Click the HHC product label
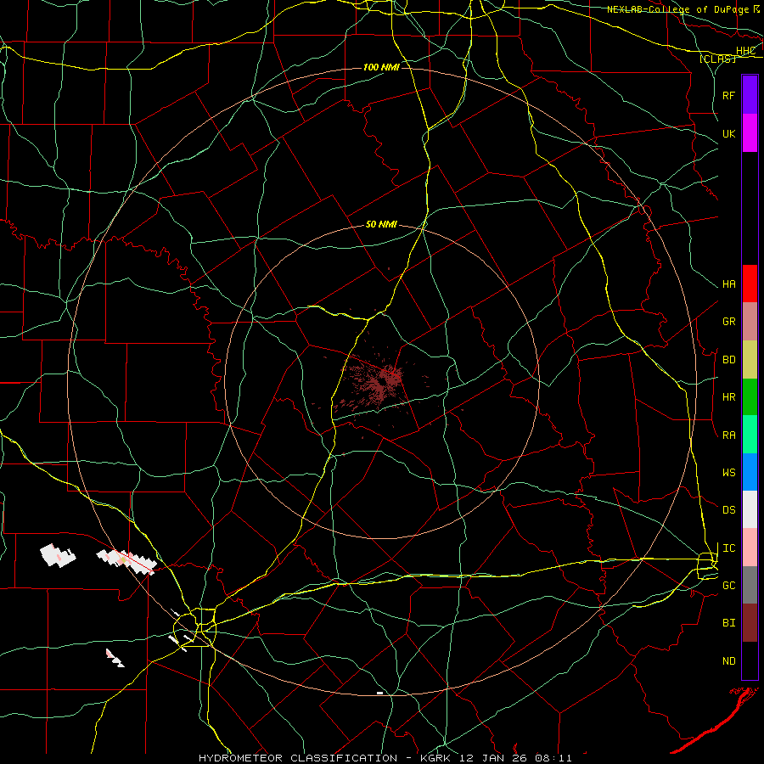Image resolution: width=764 pixels, height=764 pixels. point(745,51)
